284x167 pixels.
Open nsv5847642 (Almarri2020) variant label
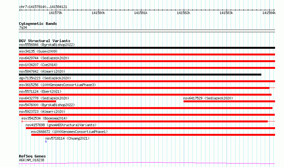click(42, 71)
